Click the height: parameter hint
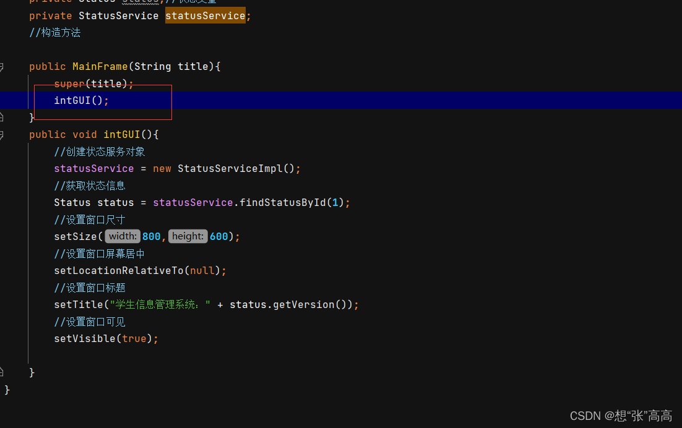Viewport: 682px width, 428px height. [x=188, y=236]
